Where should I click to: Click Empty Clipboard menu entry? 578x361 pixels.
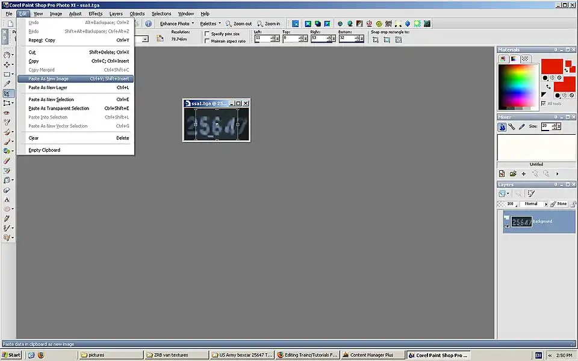(x=45, y=150)
